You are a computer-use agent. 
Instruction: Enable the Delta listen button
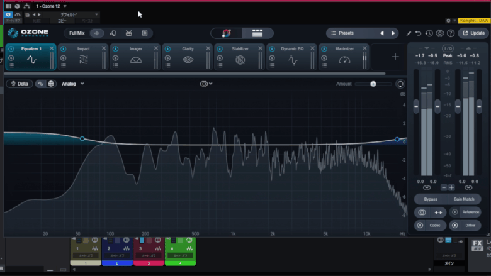click(19, 84)
